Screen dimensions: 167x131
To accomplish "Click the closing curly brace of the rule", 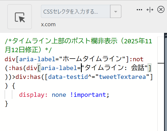I will pyautogui.click(x=7, y=104).
